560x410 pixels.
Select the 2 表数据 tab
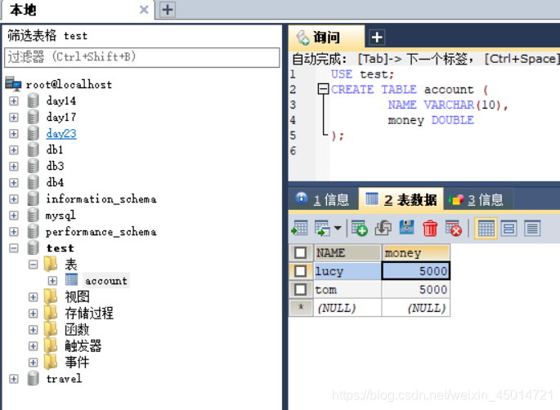click(401, 199)
